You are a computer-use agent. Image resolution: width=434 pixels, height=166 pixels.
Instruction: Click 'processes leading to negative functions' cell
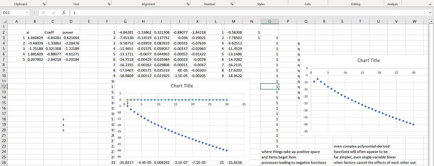pos(294,163)
